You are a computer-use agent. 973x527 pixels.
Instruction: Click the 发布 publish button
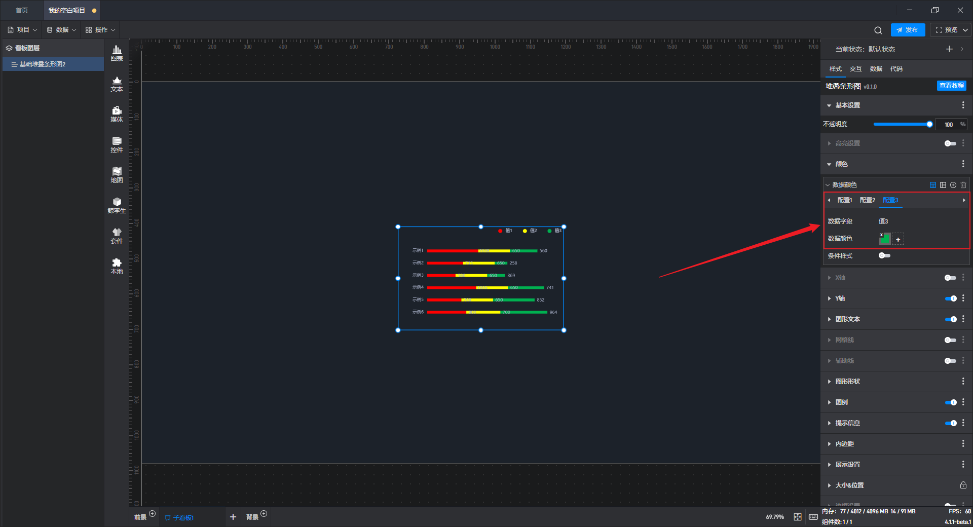coord(908,30)
